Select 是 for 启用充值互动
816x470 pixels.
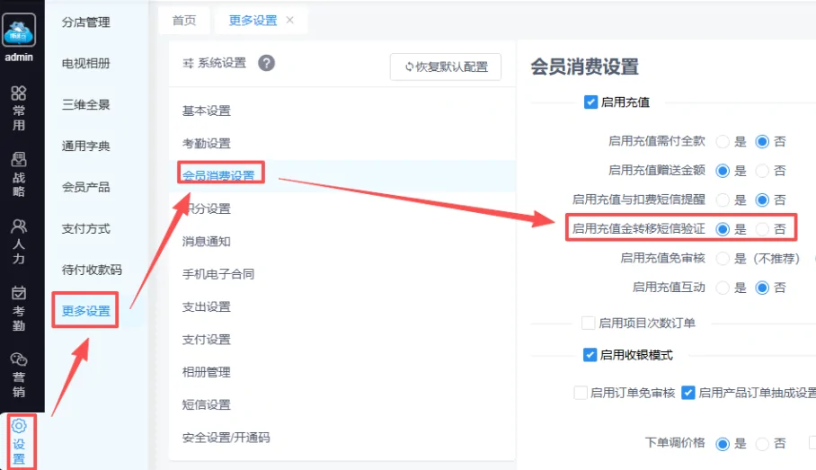(723, 288)
